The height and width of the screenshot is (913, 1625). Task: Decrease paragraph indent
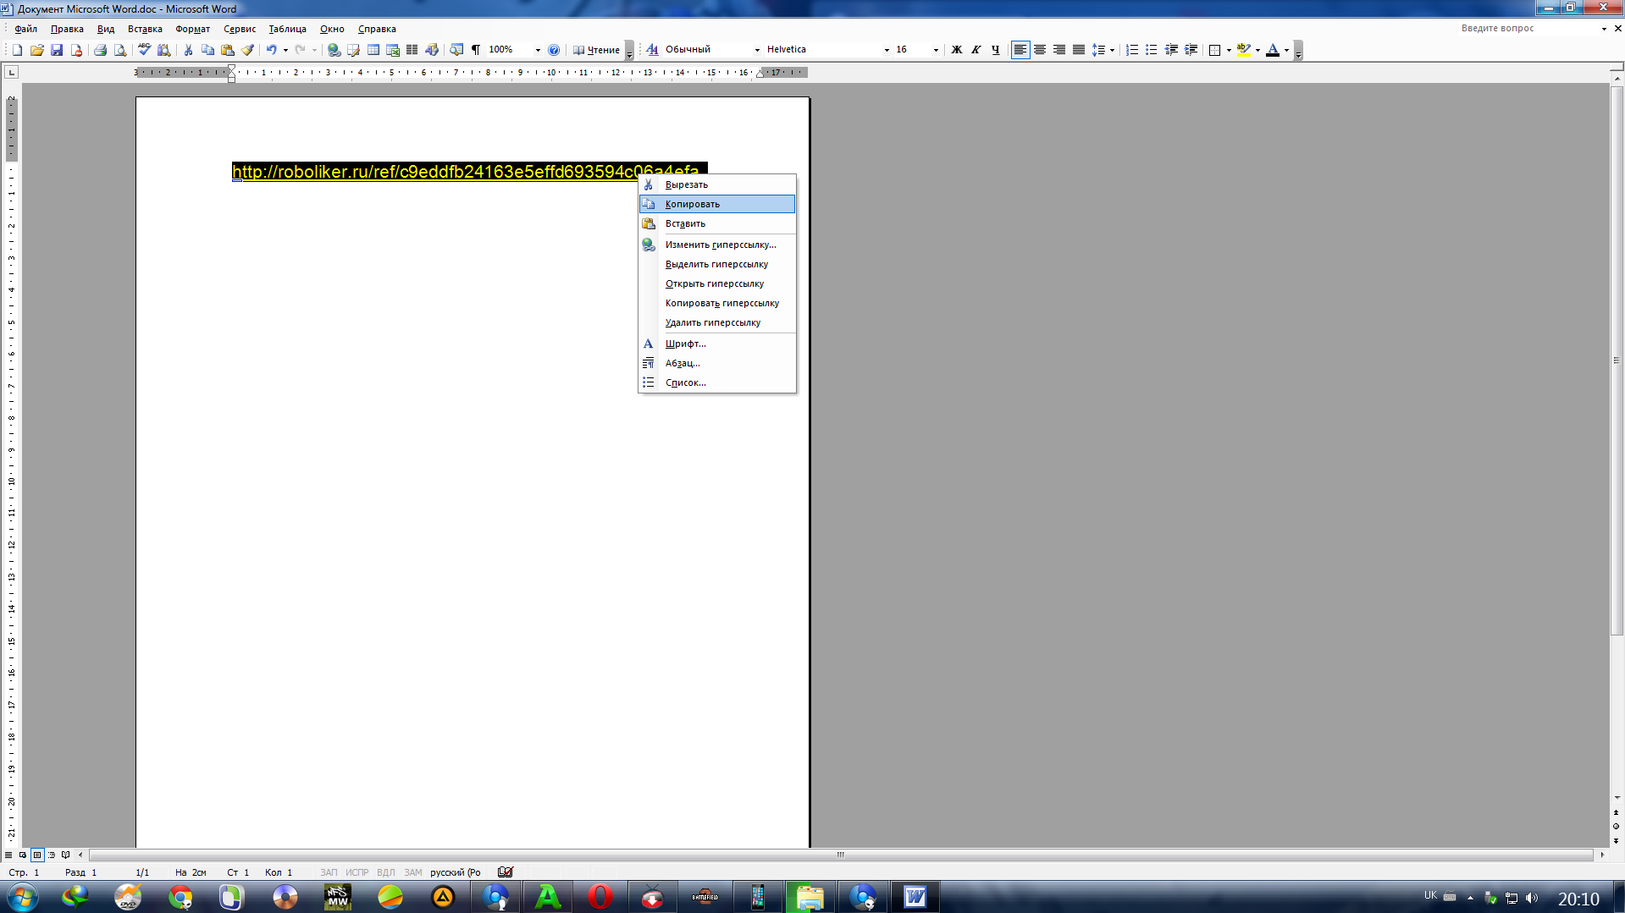click(x=1171, y=50)
